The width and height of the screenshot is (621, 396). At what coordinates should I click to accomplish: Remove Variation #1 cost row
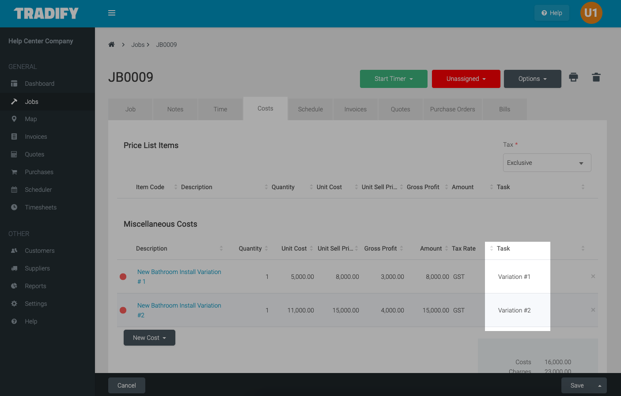(593, 276)
